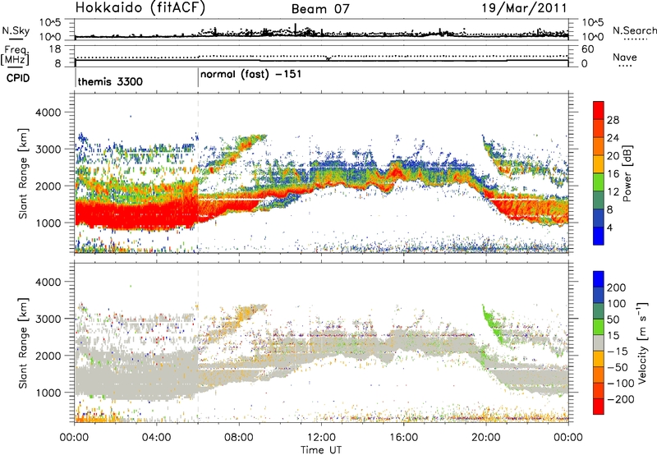This screenshot has width=657, height=455.
Task: Click the Freq. [MHz] axis label
Action: click(x=16, y=56)
